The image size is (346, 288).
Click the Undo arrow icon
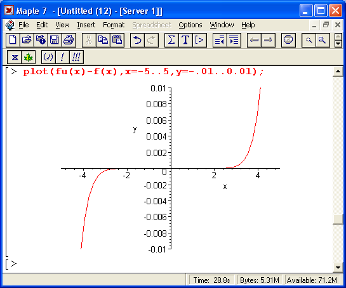pos(137,40)
